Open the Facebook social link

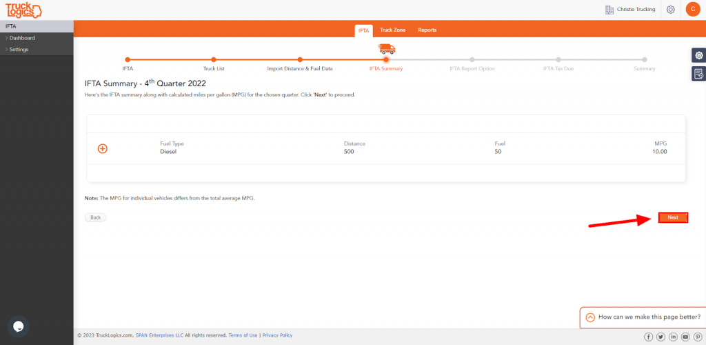649,337
